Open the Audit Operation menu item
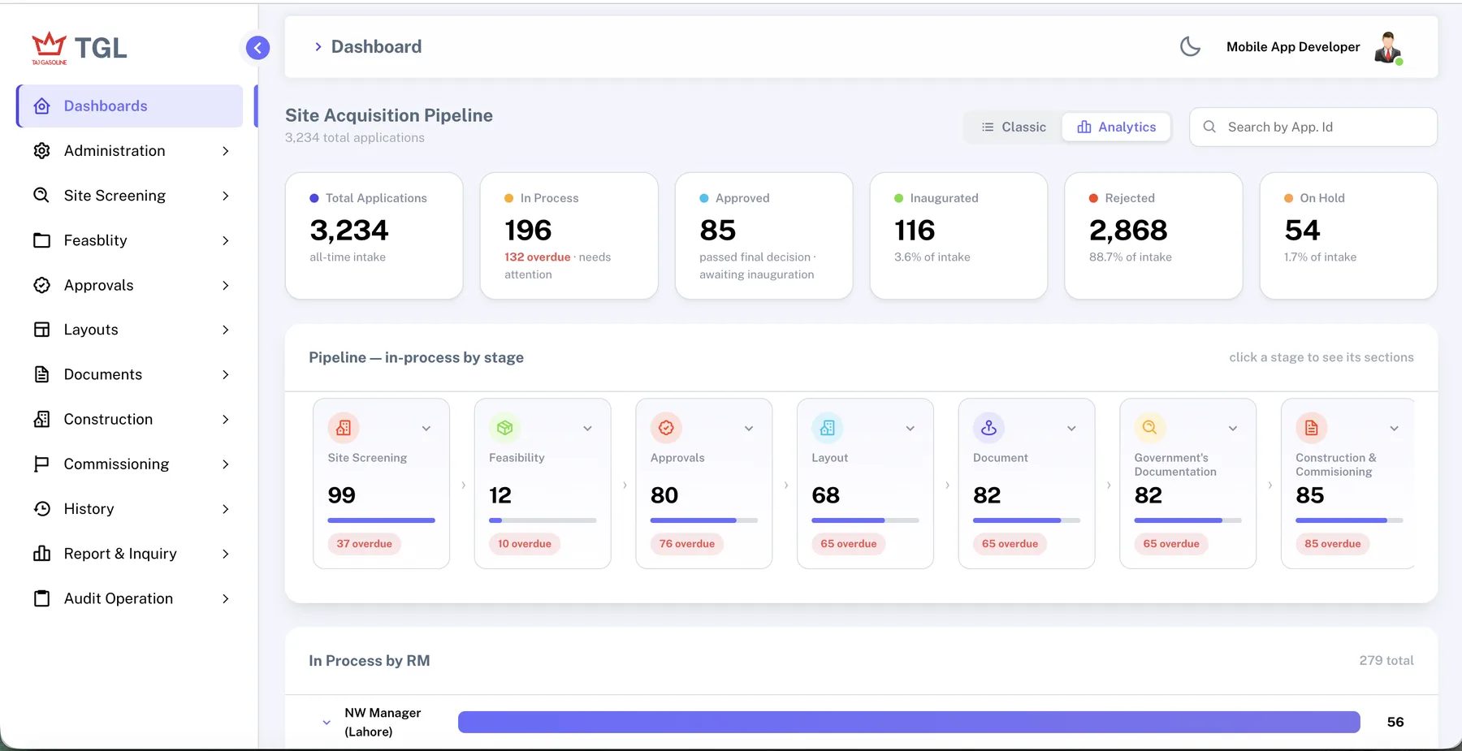The width and height of the screenshot is (1462, 751). [x=130, y=598]
